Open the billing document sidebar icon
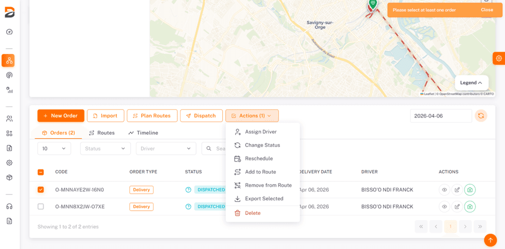 9,148
